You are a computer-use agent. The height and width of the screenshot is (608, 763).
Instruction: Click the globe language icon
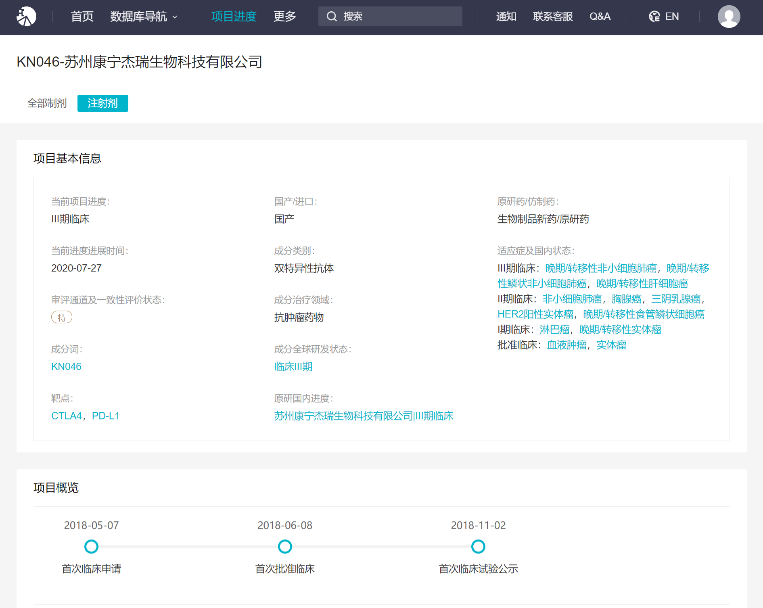point(654,17)
